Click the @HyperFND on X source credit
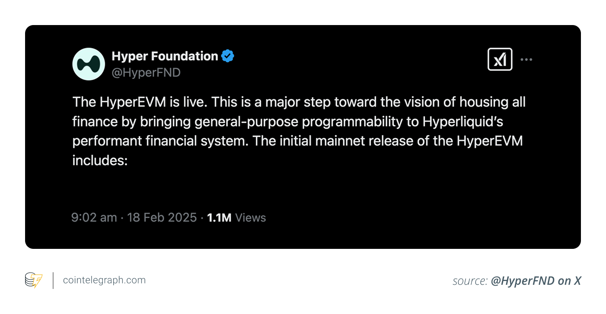Image resolution: width=606 pixels, height=314 pixels. 536,281
